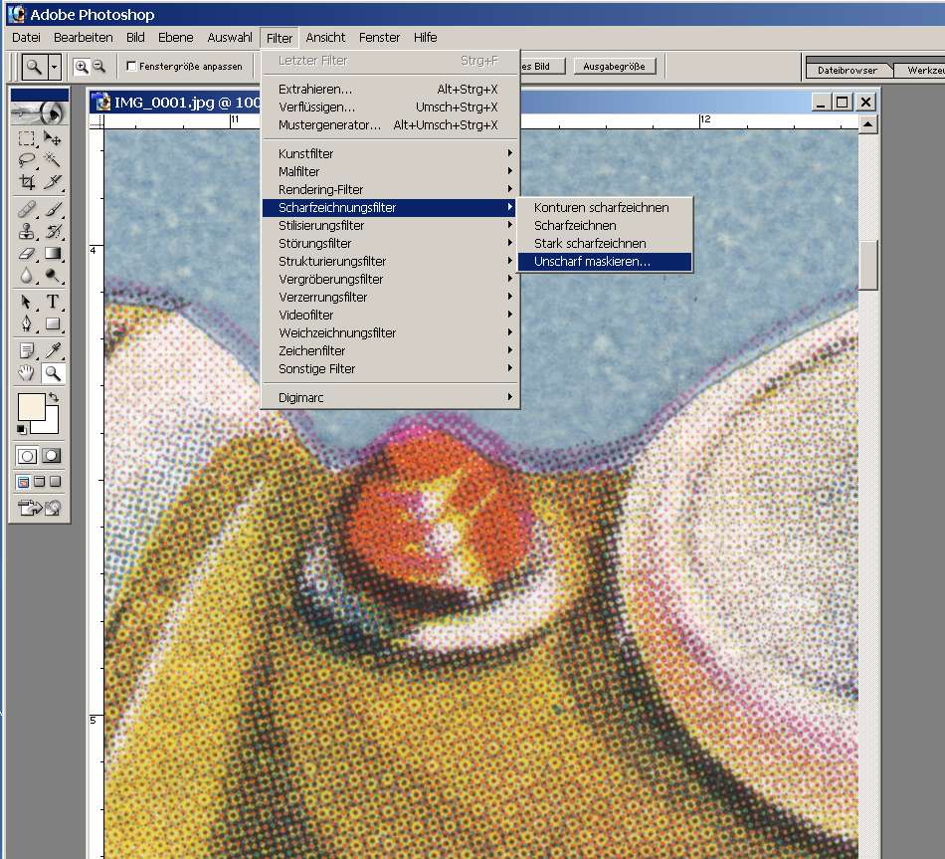Switch to Quick Mask mode

pos(52,456)
